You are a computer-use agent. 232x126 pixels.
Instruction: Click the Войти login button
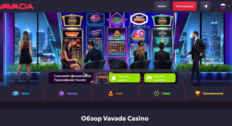(x=162, y=6)
